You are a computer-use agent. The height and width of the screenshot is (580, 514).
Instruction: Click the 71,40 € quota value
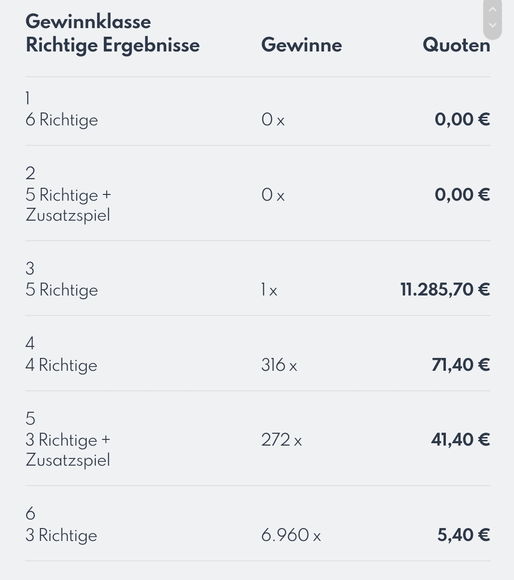461,365
